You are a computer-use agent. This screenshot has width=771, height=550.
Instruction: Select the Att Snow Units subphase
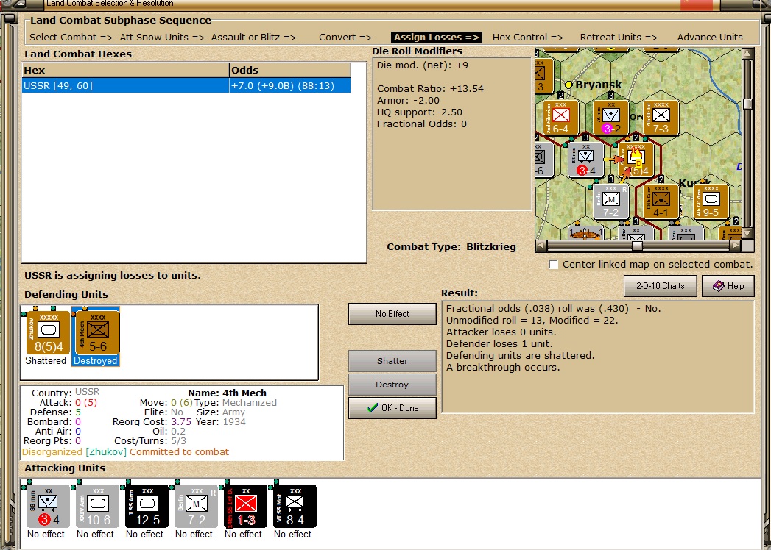click(x=162, y=37)
